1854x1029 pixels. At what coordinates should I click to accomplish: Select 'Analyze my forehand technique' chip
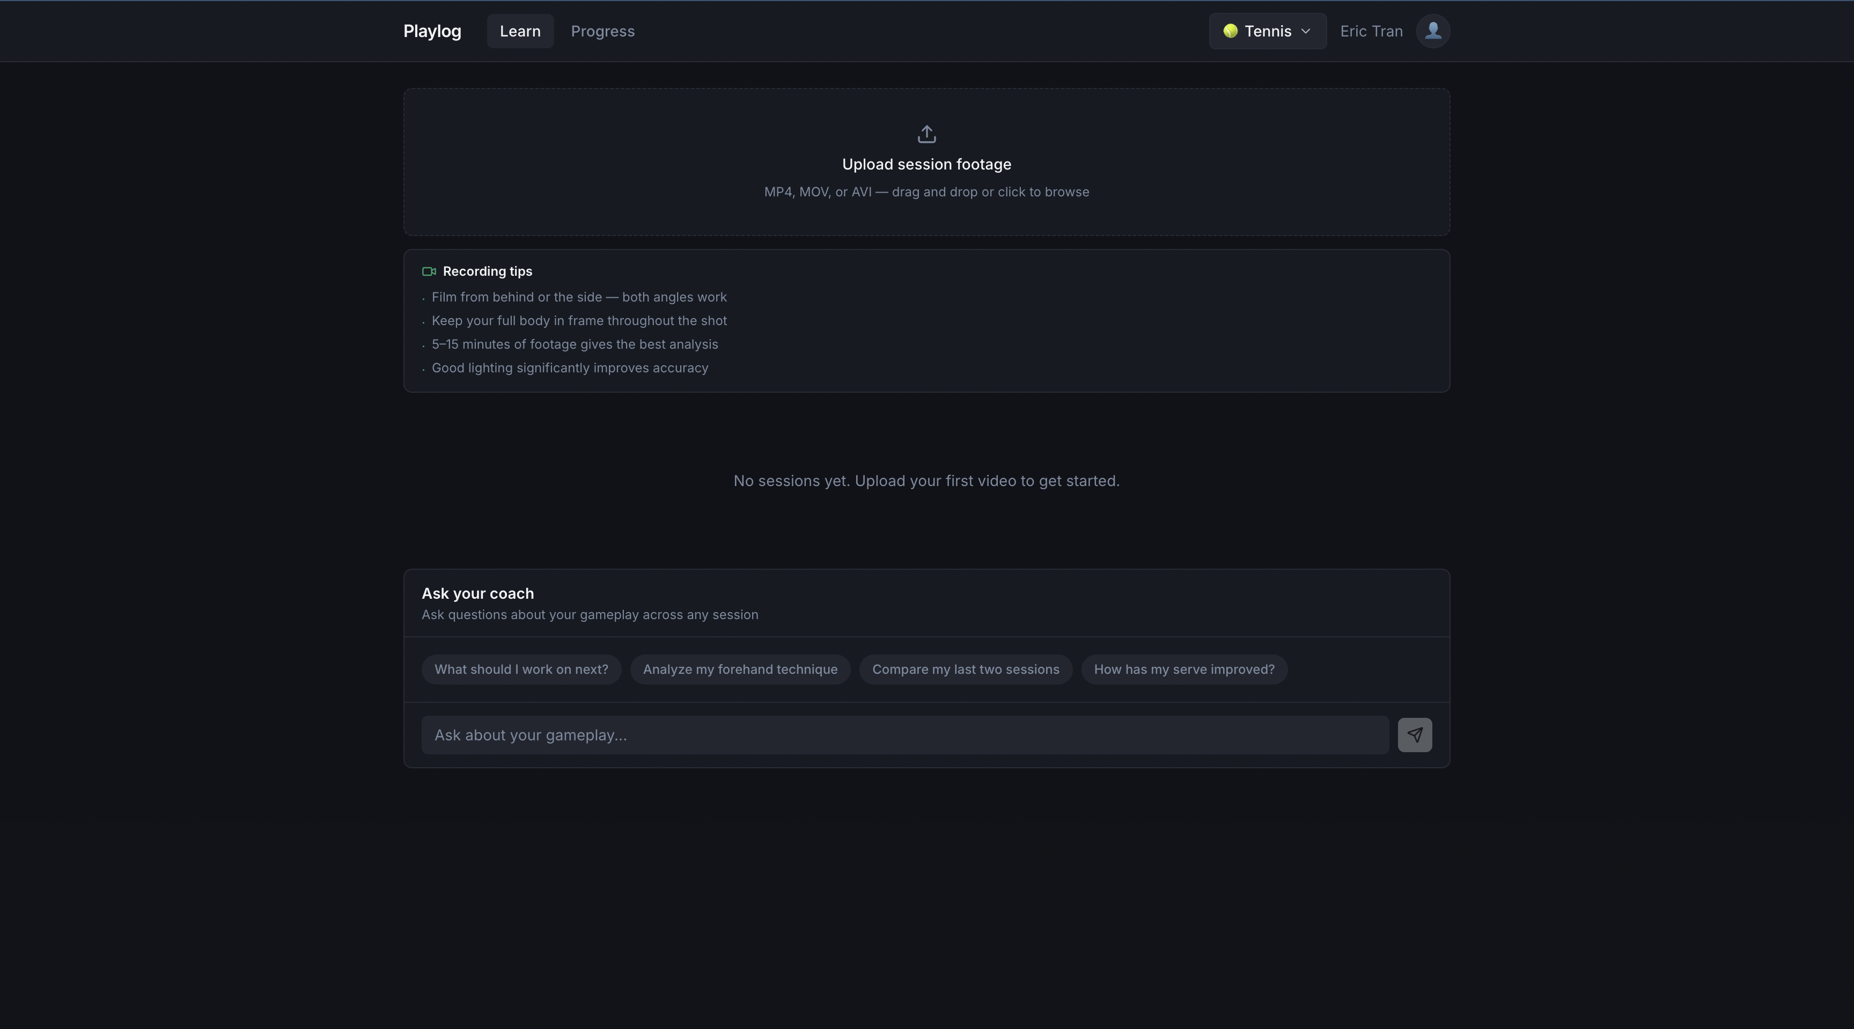click(x=740, y=669)
